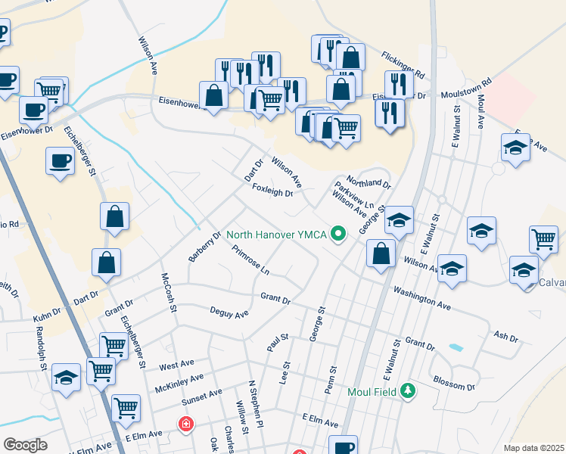Click the Moulstown Rd street label
This screenshot has width=566, height=454.
pos(466,88)
